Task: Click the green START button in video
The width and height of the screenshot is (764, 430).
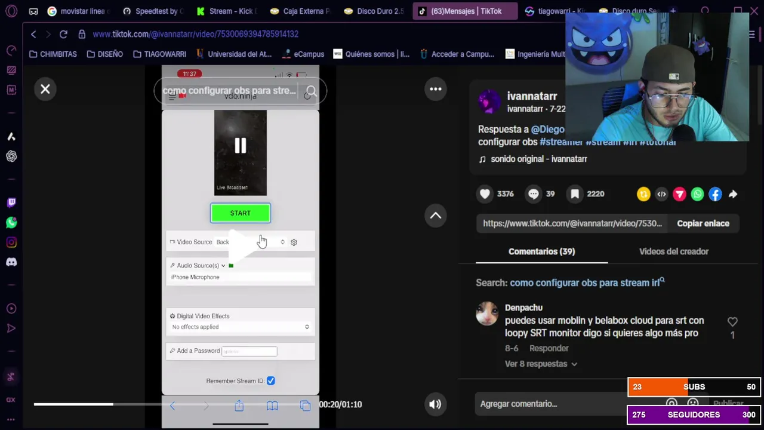Action: (241, 213)
